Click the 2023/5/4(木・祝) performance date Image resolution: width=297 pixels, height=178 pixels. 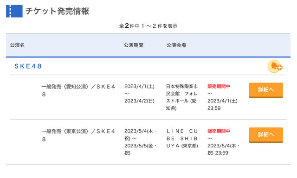(x=140, y=135)
